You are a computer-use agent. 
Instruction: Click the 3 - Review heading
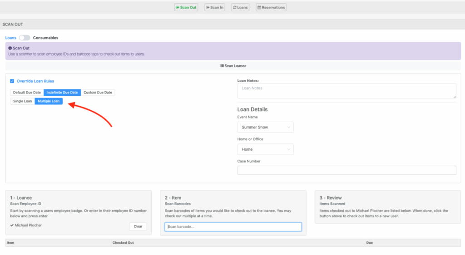pyautogui.click(x=331, y=197)
